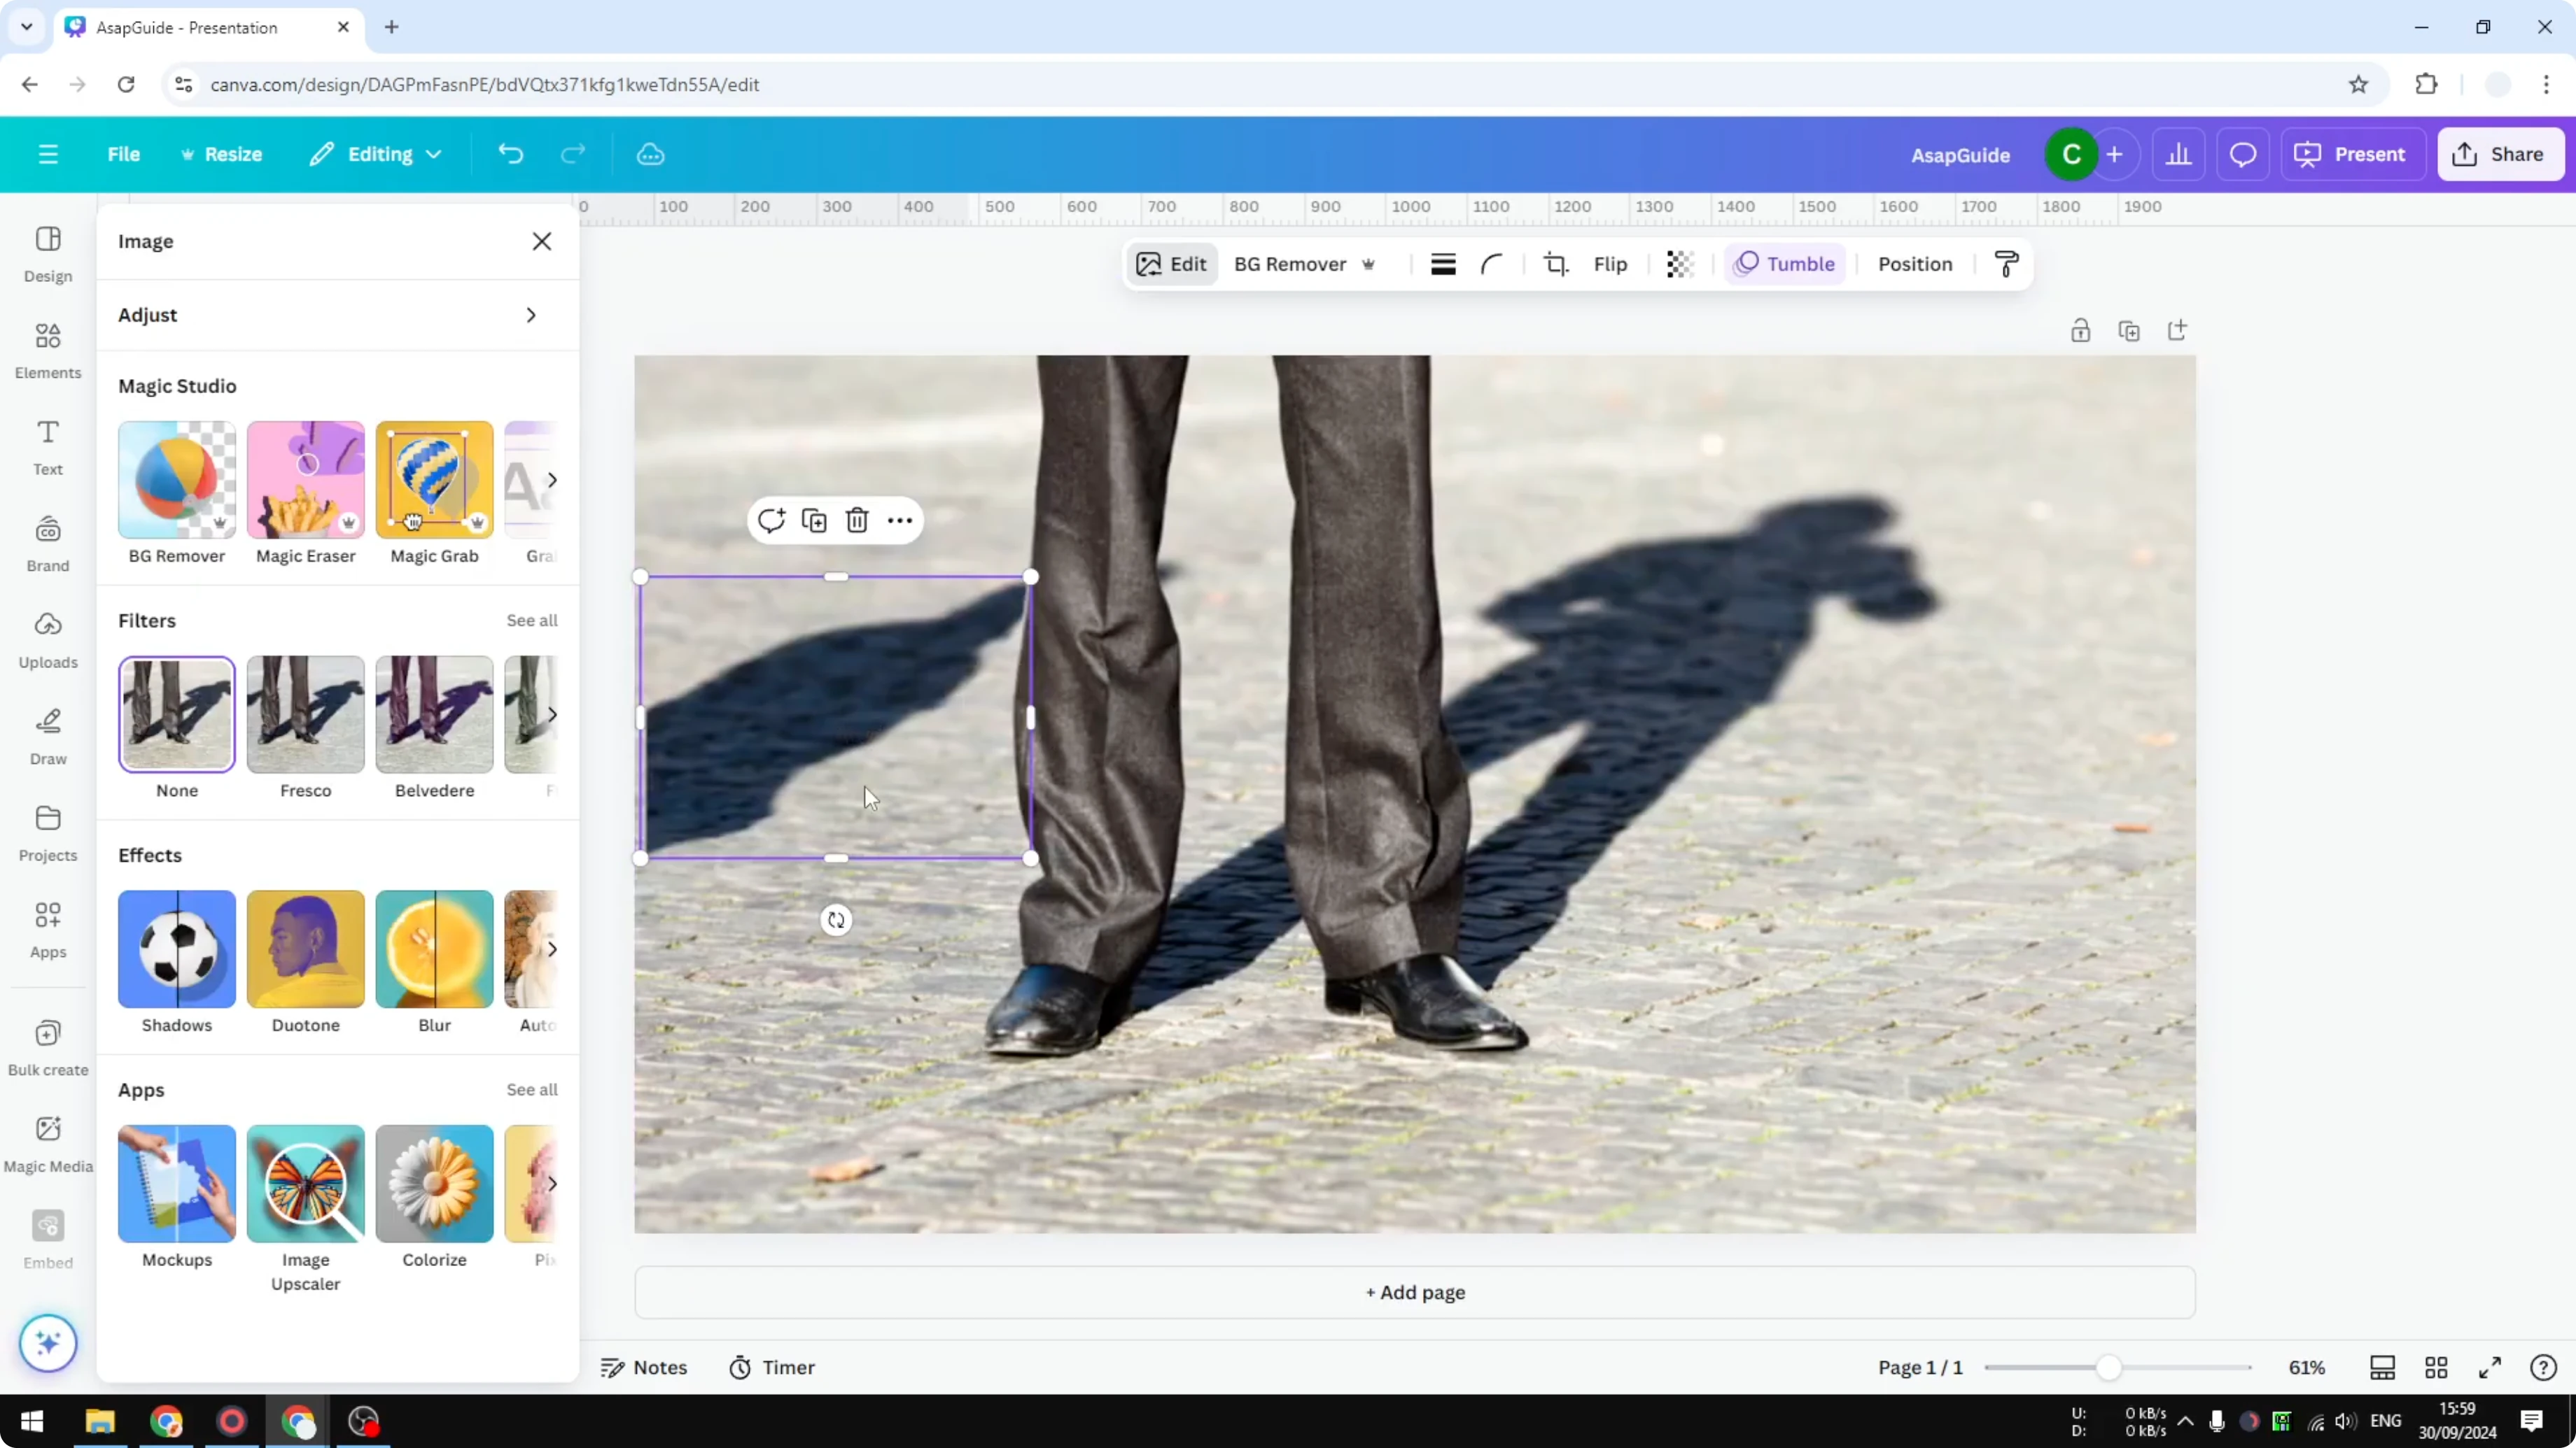
Task: Open Magic Media in sidebar
Action: 48,1145
